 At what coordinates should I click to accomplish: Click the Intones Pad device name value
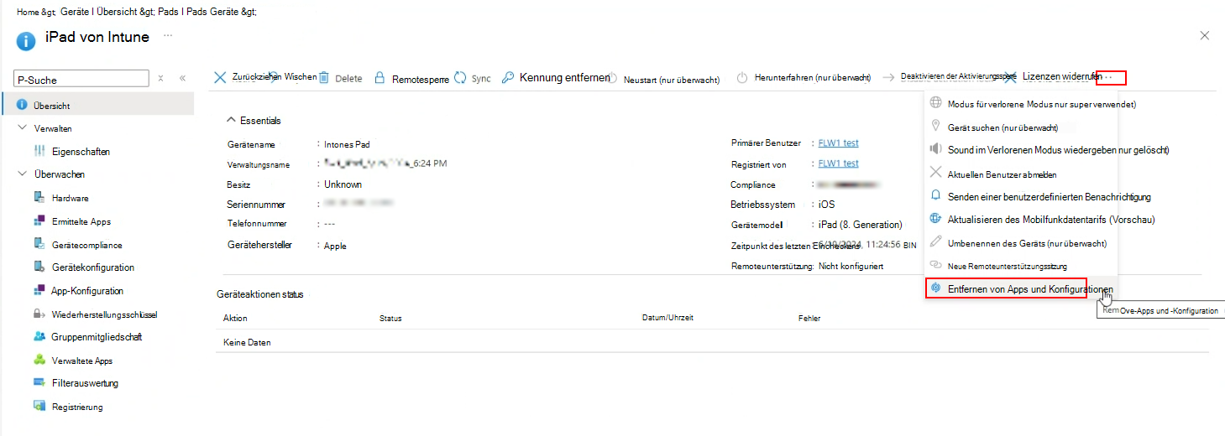(348, 144)
